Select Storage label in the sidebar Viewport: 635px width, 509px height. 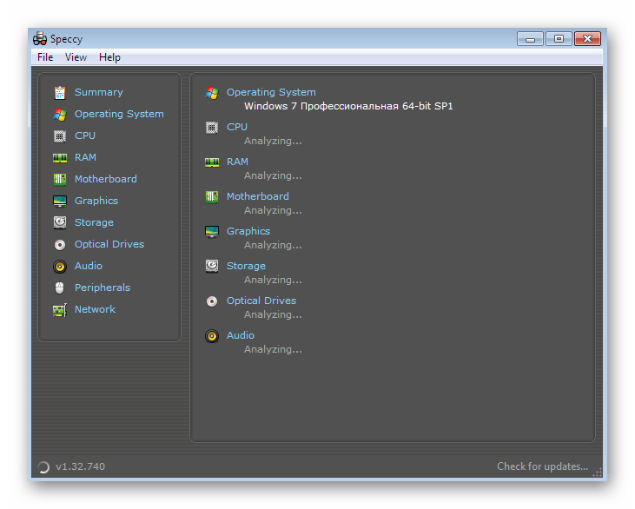pos(94,222)
